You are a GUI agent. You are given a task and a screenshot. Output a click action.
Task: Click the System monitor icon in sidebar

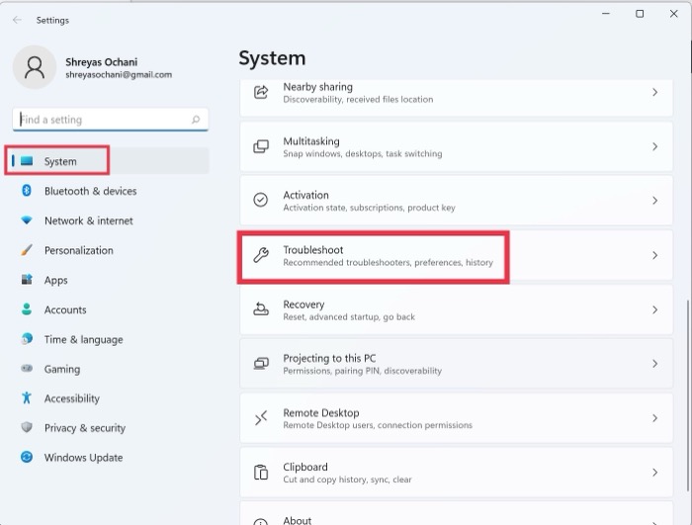pyautogui.click(x=27, y=161)
